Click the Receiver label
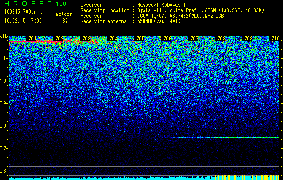The image size is (283, 180). [x=91, y=16]
